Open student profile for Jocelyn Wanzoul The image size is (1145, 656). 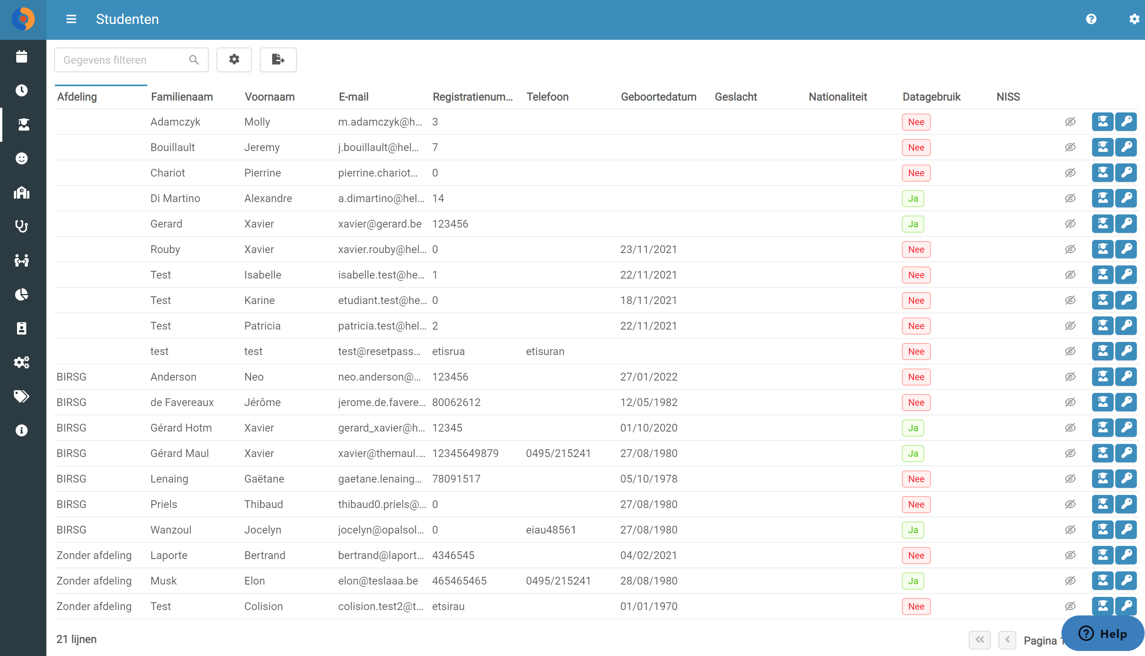coord(1102,530)
